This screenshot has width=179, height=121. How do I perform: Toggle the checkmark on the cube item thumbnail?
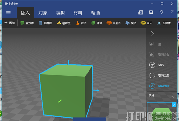click(x=174, y=105)
